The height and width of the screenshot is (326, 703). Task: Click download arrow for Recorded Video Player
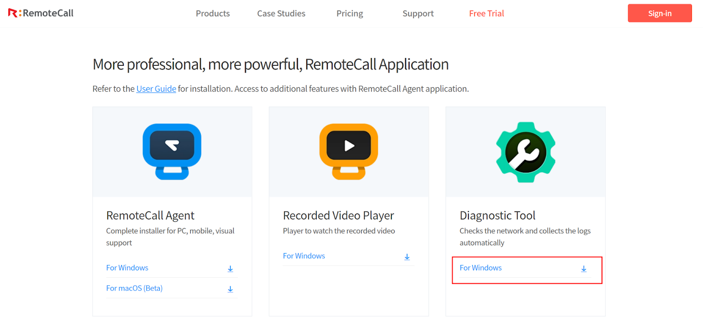tap(407, 257)
